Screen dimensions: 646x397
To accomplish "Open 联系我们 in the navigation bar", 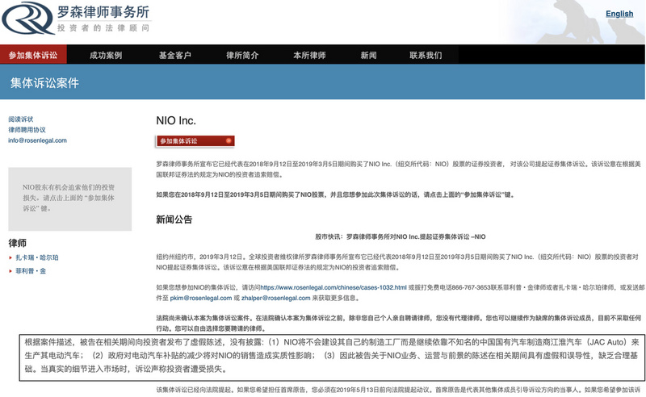I will [426, 55].
